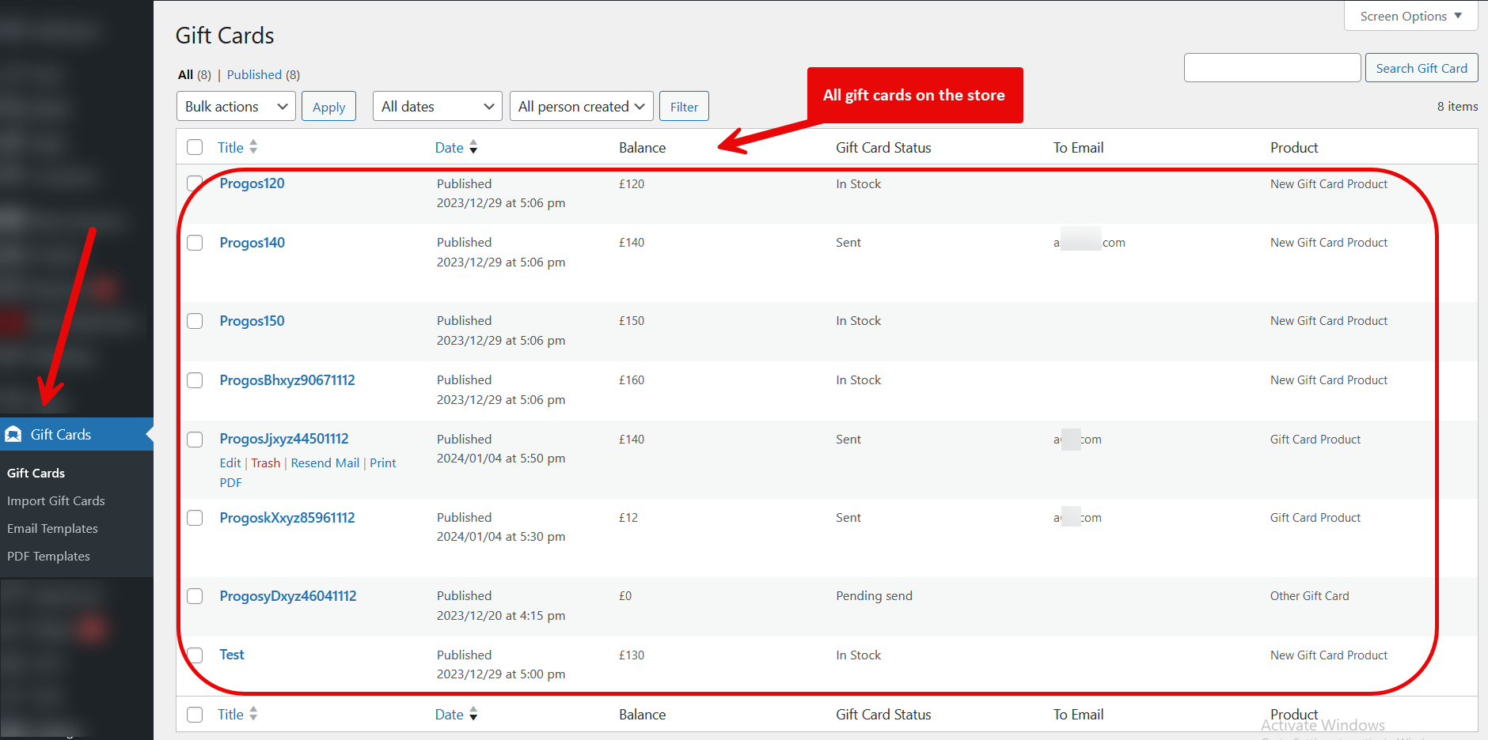Check the ProgosJjxyz44501112 row checkbox
This screenshot has height=740, width=1488.
(x=195, y=440)
